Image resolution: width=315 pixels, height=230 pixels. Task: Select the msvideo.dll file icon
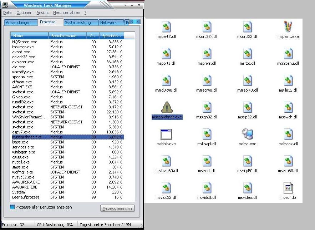point(247,188)
